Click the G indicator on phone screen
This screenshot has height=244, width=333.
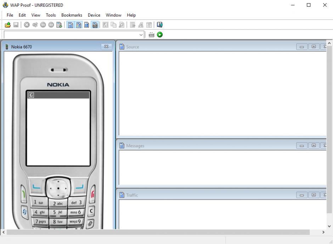coord(31,95)
